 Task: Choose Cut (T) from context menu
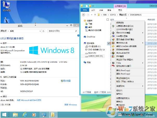point(119,90)
